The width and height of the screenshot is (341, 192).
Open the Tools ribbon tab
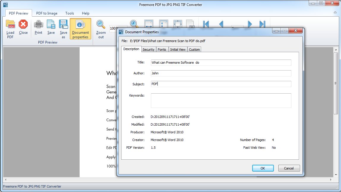(x=70, y=13)
